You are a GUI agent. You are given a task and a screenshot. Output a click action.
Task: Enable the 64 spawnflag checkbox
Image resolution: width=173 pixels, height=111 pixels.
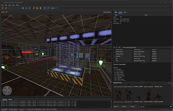point(115,59)
